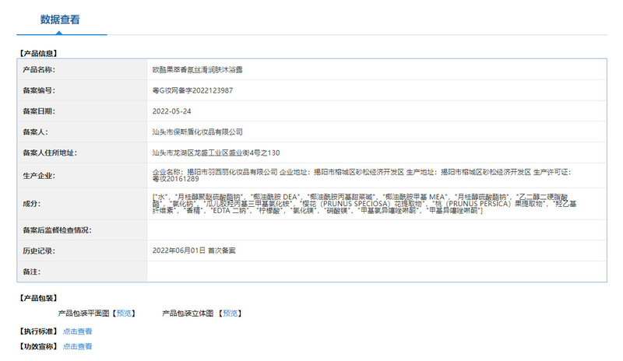Click the 备案人住所地址 label
This screenshot has width=623, height=361.
[x=50, y=153]
